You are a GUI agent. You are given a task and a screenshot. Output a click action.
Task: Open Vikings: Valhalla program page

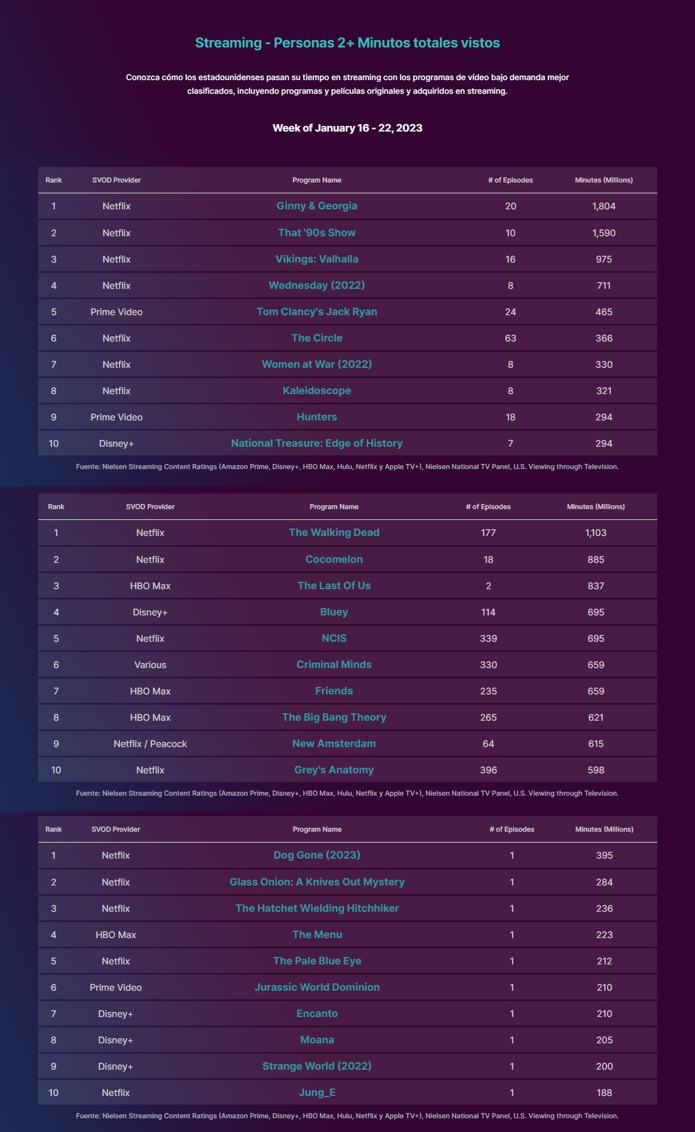(317, 259)
